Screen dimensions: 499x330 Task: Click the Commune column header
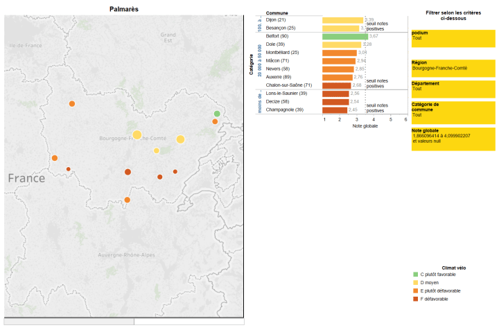[277, 13]
